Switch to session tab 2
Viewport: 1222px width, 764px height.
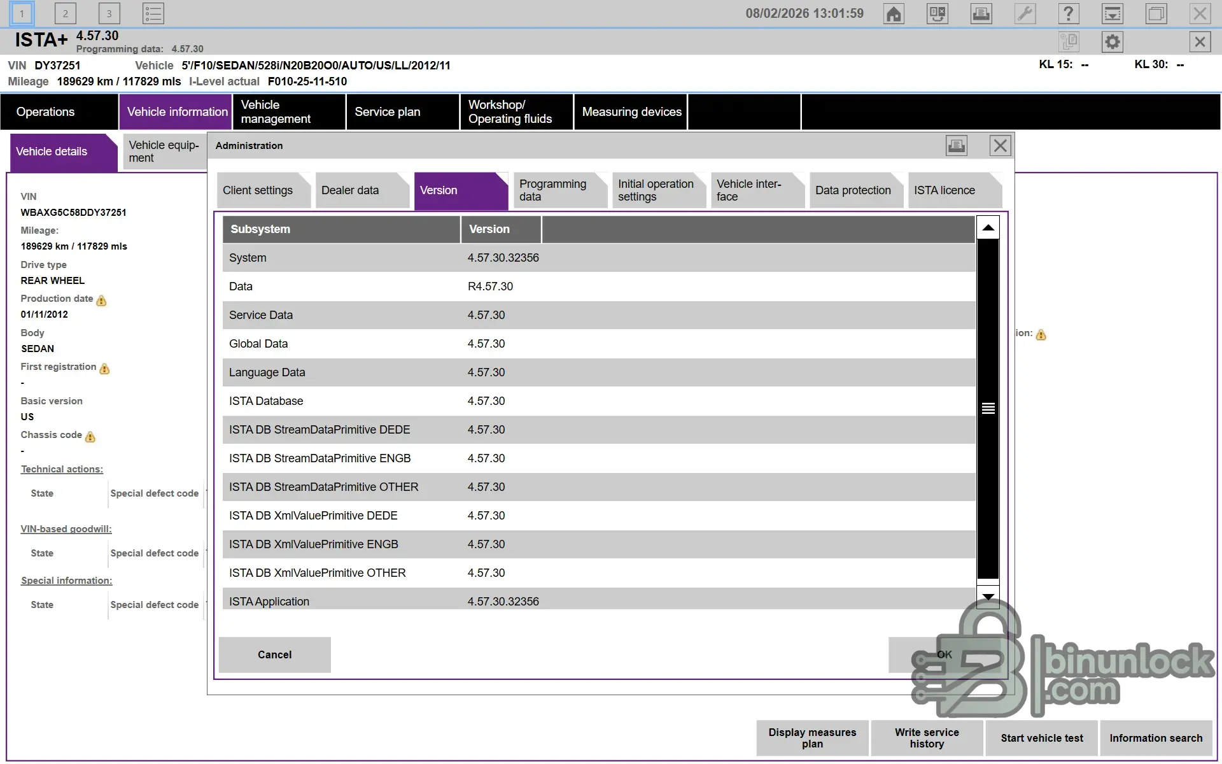[x=65, y=13]
